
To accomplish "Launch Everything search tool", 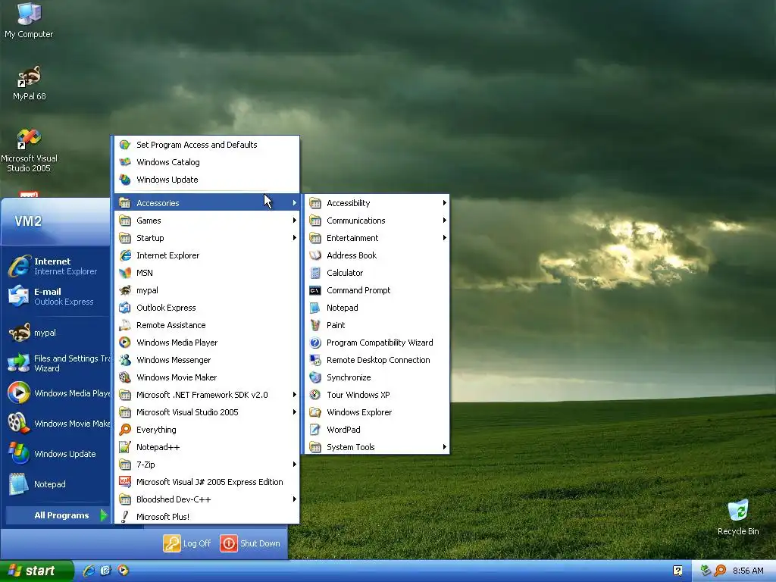I will [x=207, y=430].
